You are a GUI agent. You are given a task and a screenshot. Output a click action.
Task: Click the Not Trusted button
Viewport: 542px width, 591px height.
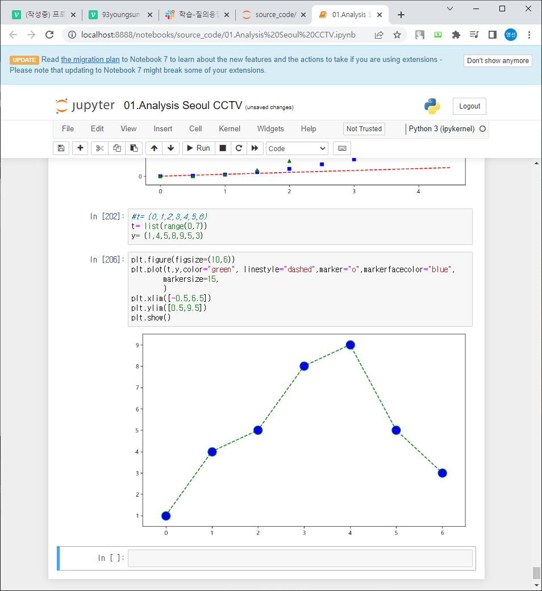[364, 129]
